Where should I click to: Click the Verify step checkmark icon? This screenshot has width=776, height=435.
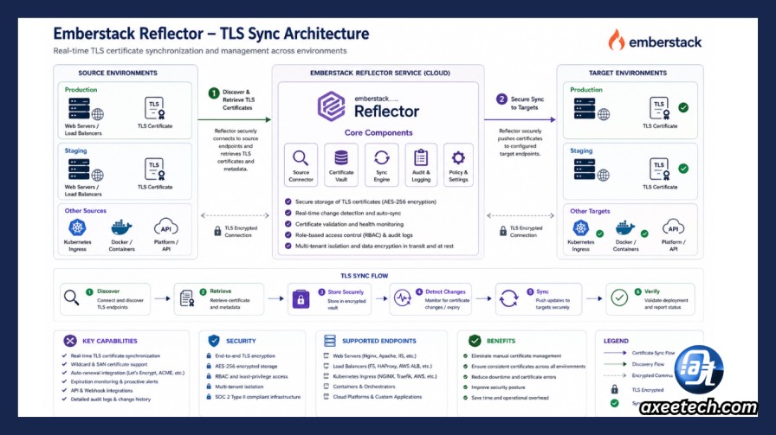619,297
